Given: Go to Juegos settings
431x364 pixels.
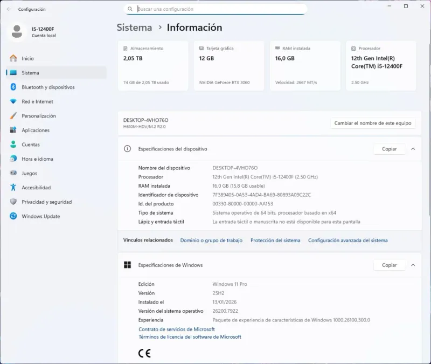Looking at the screenshot, I should [56, 173].
